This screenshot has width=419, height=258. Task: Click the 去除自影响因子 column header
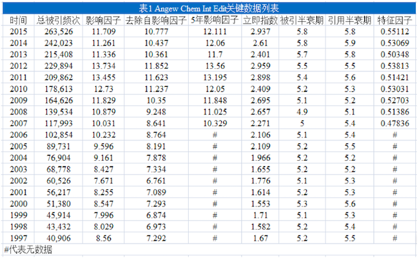coord(156,20)
